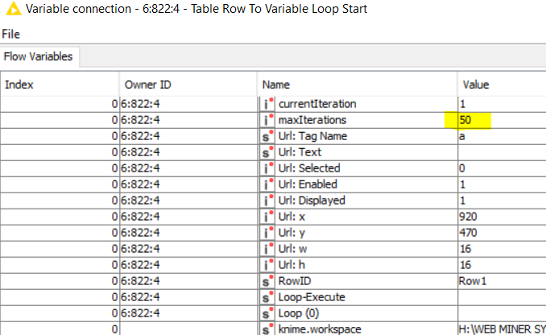Open the File menu
The image size is (546, 335).
tap(10, 34)
